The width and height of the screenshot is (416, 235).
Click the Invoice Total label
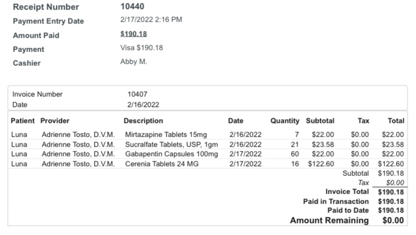tap(347, 192)
